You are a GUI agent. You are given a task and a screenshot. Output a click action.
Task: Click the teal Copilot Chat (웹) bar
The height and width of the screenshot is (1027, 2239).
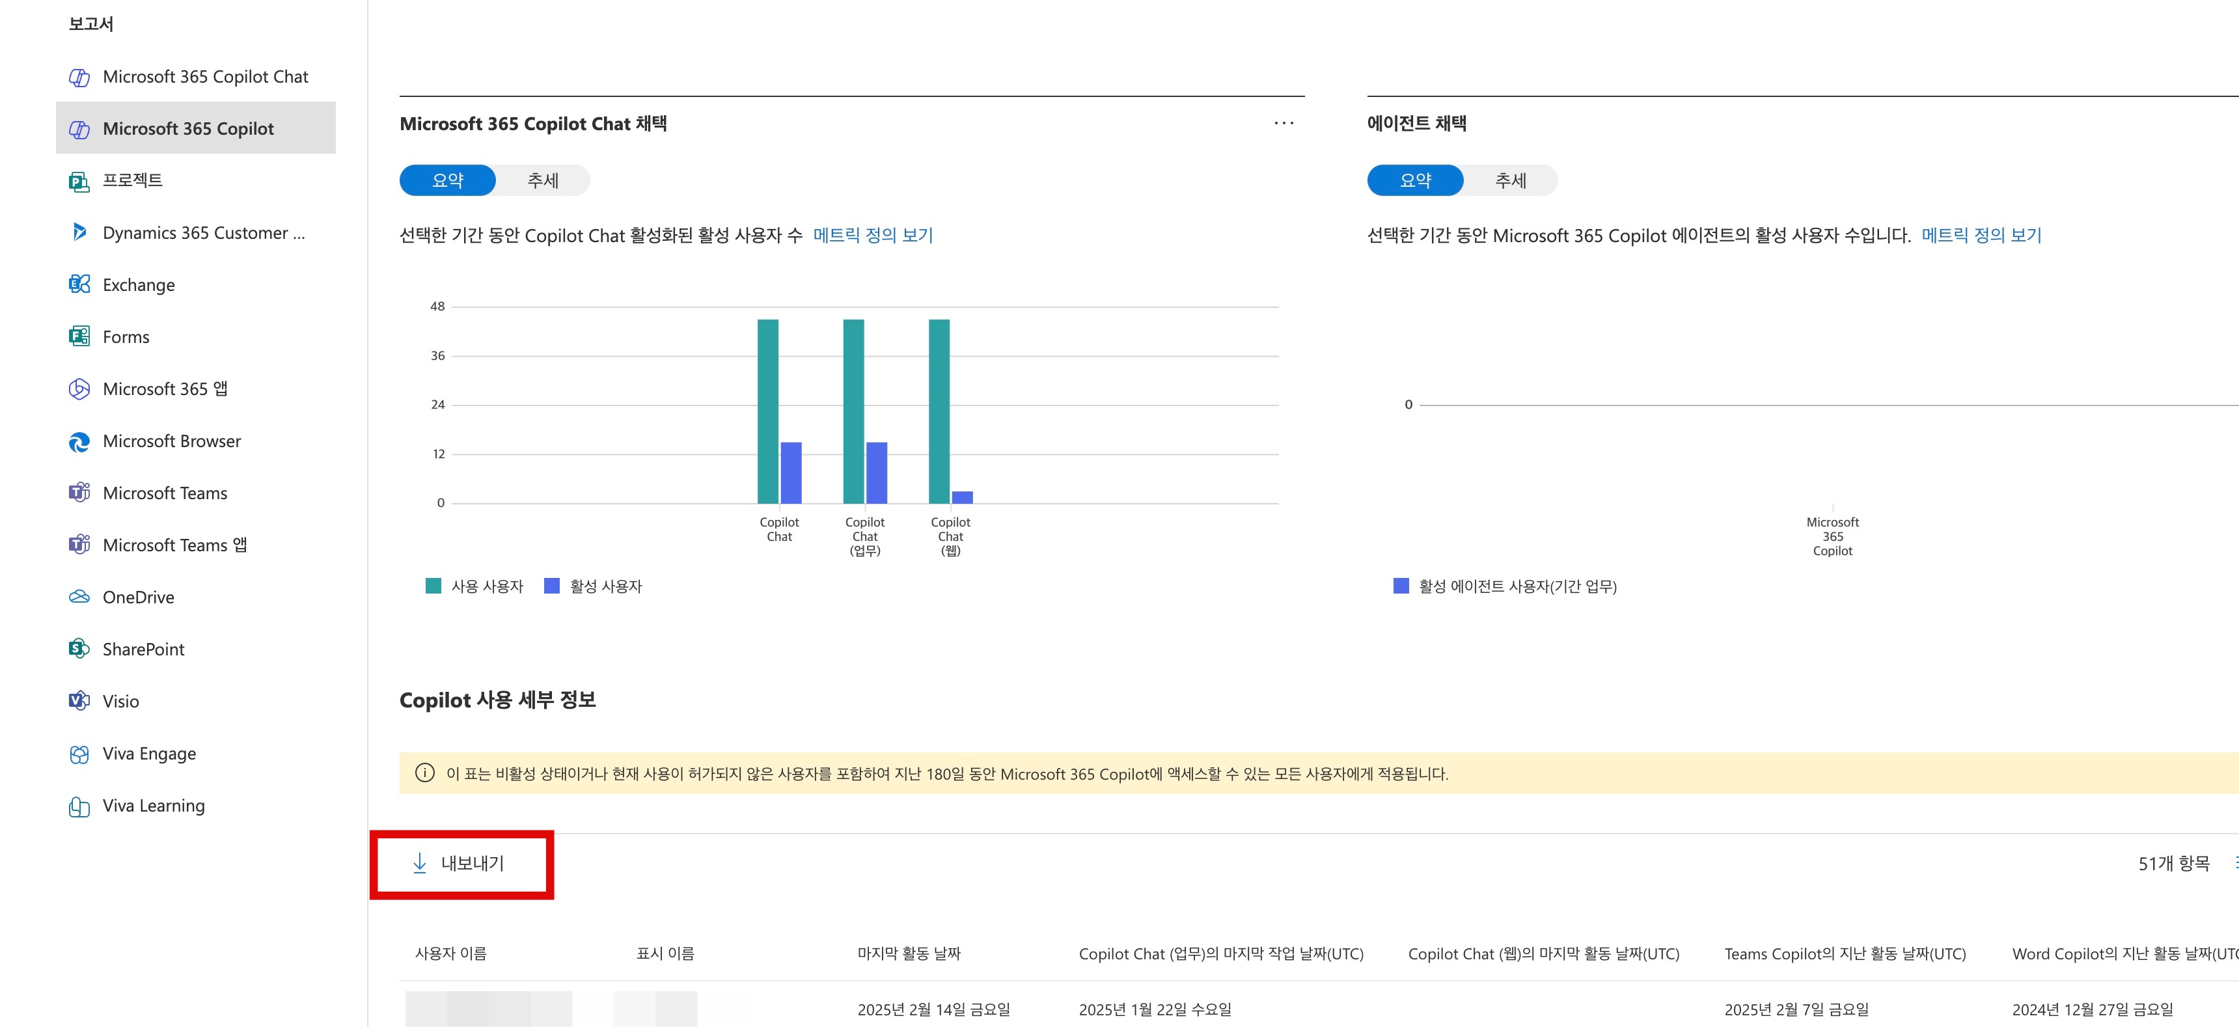939,411
